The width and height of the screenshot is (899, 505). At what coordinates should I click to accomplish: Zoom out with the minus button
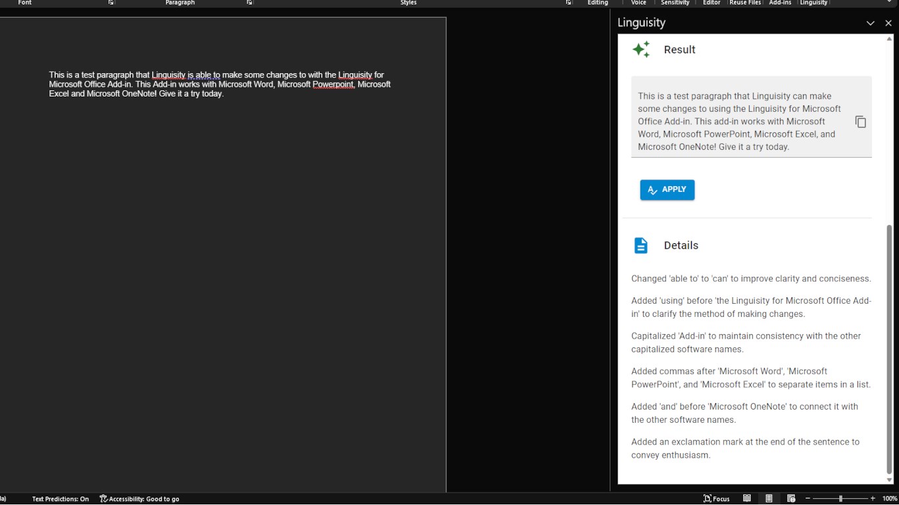click(808, 498)
